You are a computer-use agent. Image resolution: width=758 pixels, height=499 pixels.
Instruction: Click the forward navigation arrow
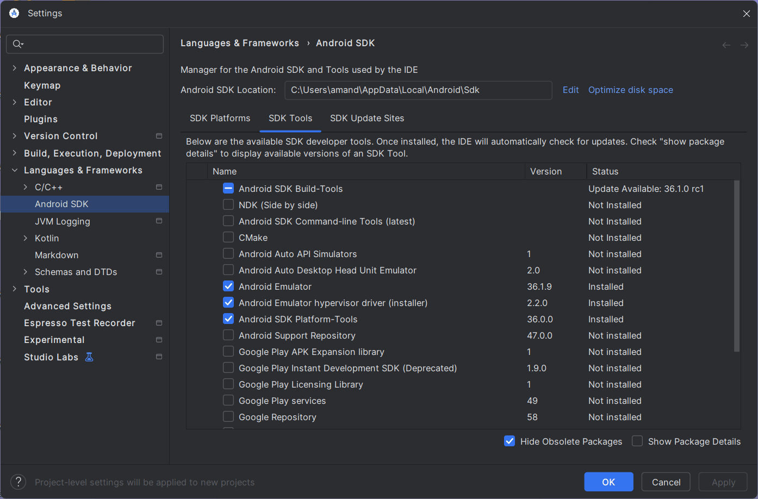744,45
